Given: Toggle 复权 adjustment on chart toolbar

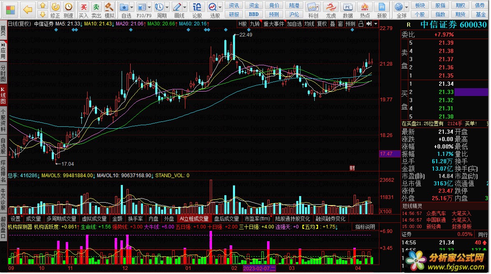Looking at the screenshot, I should pyautogui.click(x=322, y=24).
